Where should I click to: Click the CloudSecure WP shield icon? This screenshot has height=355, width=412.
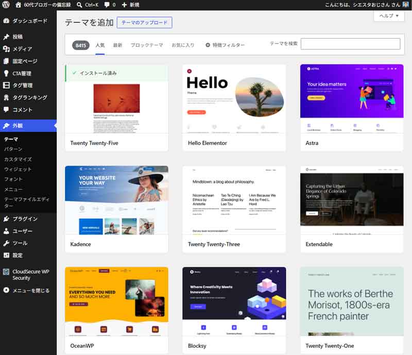6,272
